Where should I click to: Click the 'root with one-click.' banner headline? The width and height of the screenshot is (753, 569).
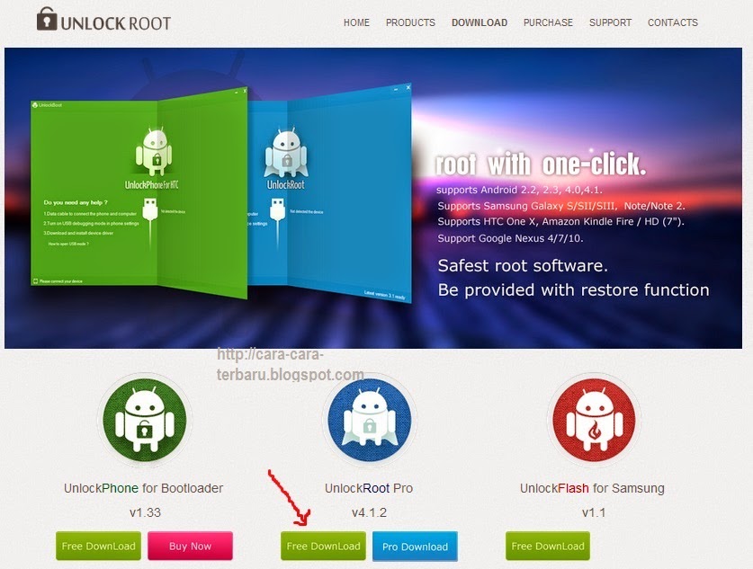point(541,164)
